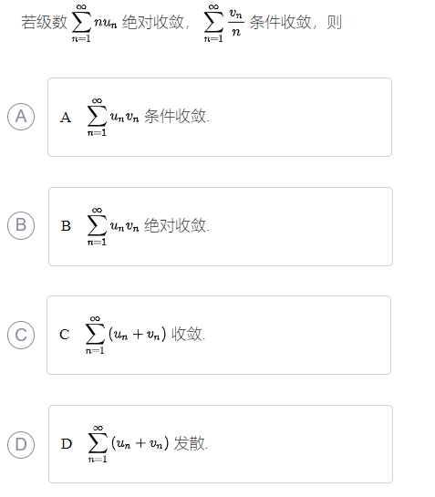Click the option B answer card
The image size is (435, 497).
point(221,226)
